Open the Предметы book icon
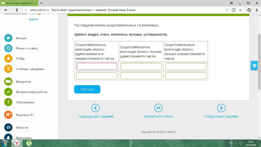Viewport: 261px width, 147px height. 8,82
